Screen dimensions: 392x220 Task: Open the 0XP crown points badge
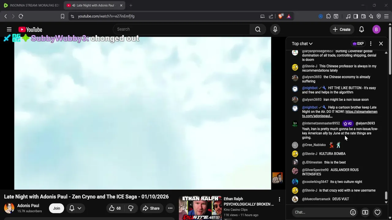[x=358, y=44]
